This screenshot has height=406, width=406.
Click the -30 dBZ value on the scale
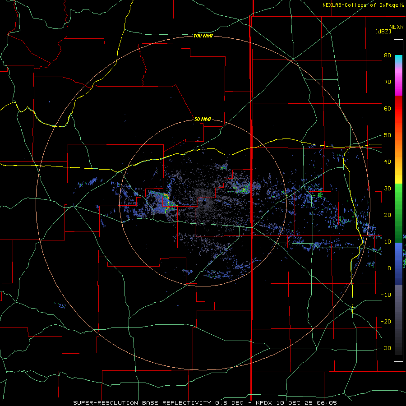click(x=386, y=348)
